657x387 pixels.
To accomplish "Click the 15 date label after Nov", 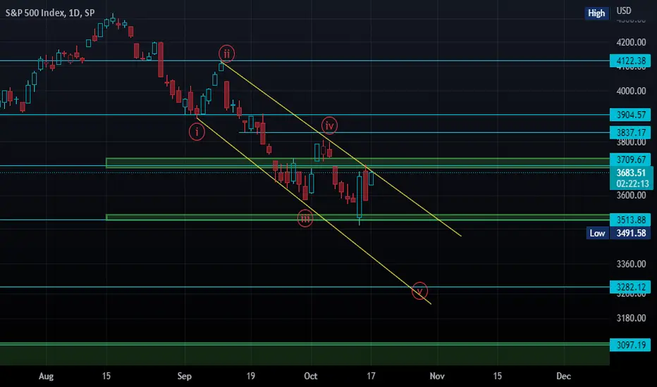I will tap(498, 376).
